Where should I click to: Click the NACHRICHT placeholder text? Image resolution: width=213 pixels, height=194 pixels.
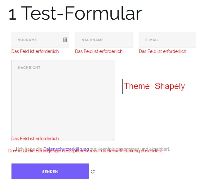(29, 68)
